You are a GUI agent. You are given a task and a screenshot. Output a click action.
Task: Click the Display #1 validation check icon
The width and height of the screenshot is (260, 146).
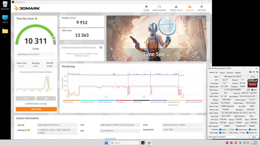(x=29, y=130)
